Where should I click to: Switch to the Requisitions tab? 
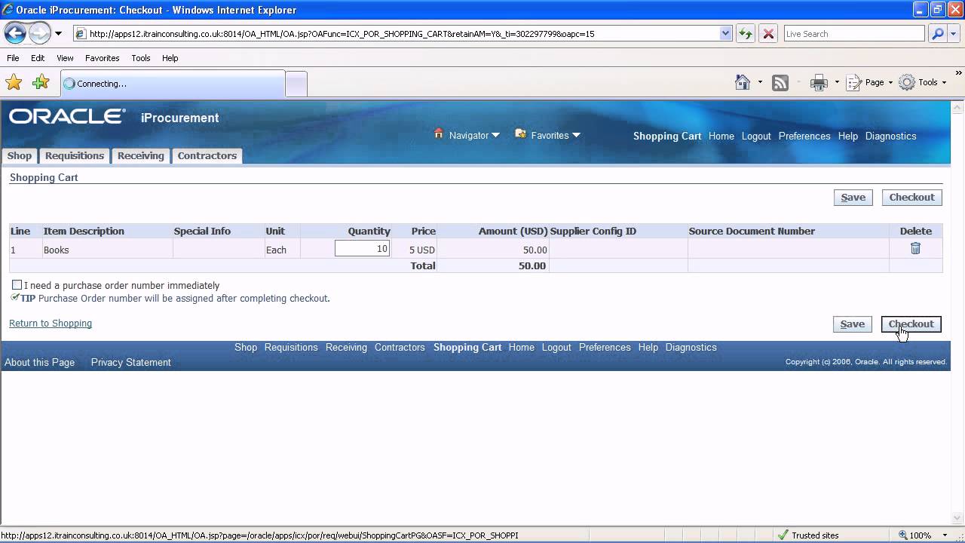[75, 155]
